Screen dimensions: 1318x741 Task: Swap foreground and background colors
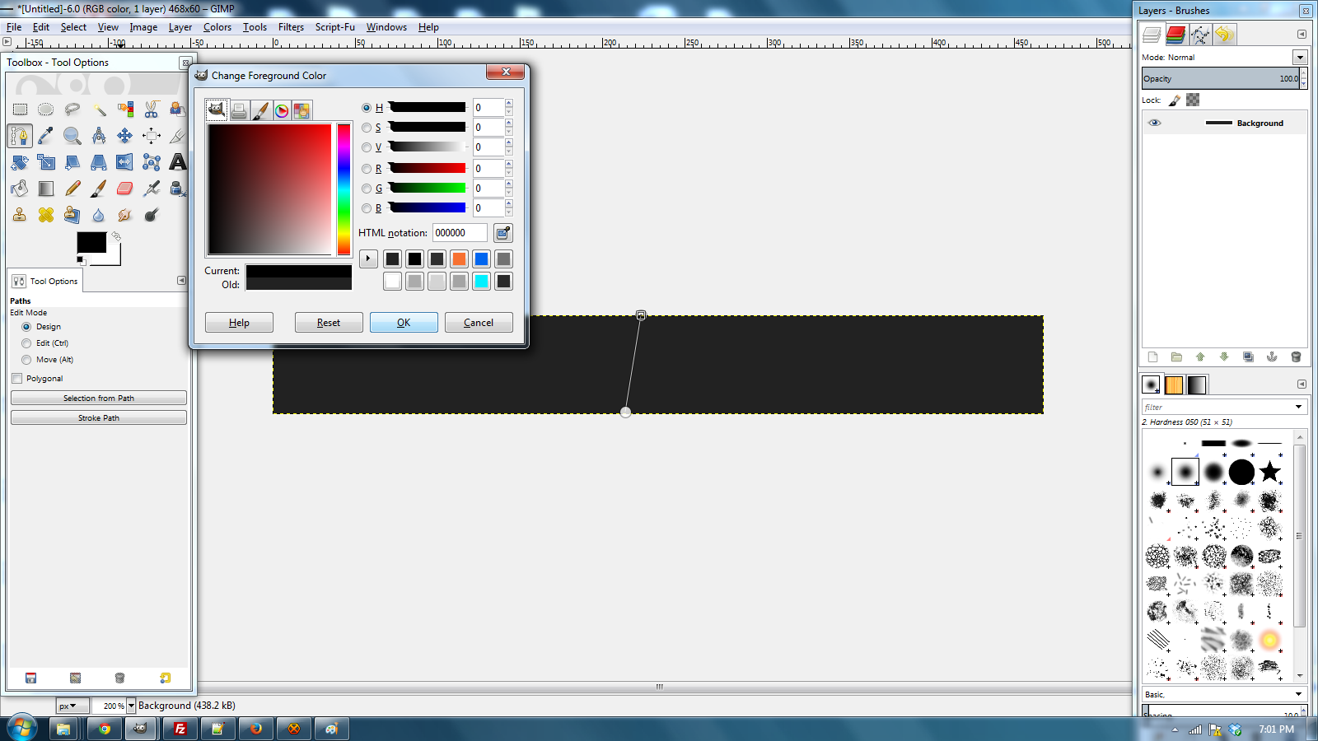pos(117,236)
